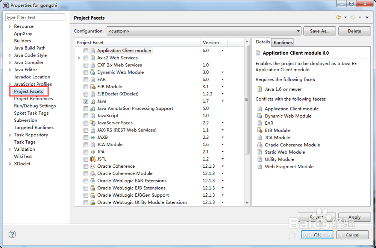This screenshot has width=376, height=248.
Task: Click the Java facet J icon
Action: coord(92,101)
